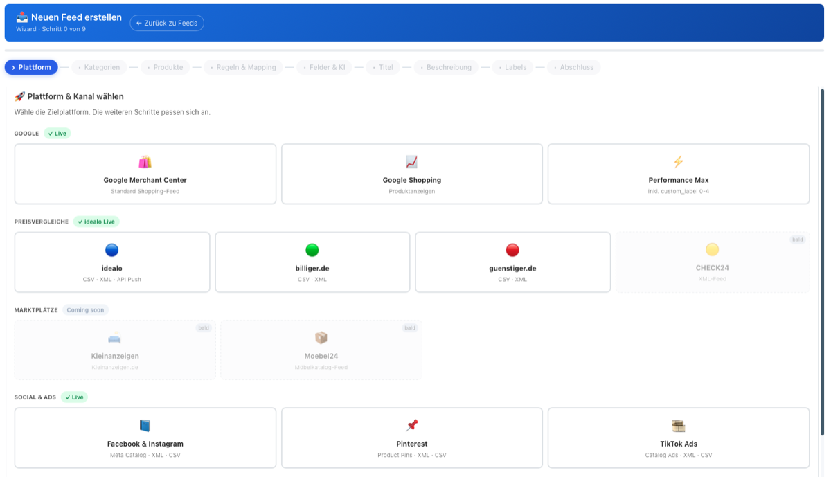Click the 'Standard Shopping-Feed' subtitle
This screenshot has width=831, height=477.
point(145,191)
